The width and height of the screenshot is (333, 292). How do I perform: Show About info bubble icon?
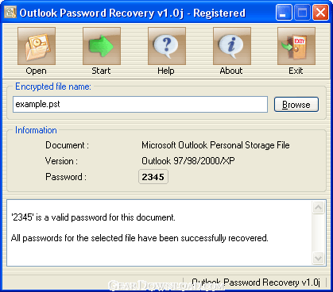232,46
